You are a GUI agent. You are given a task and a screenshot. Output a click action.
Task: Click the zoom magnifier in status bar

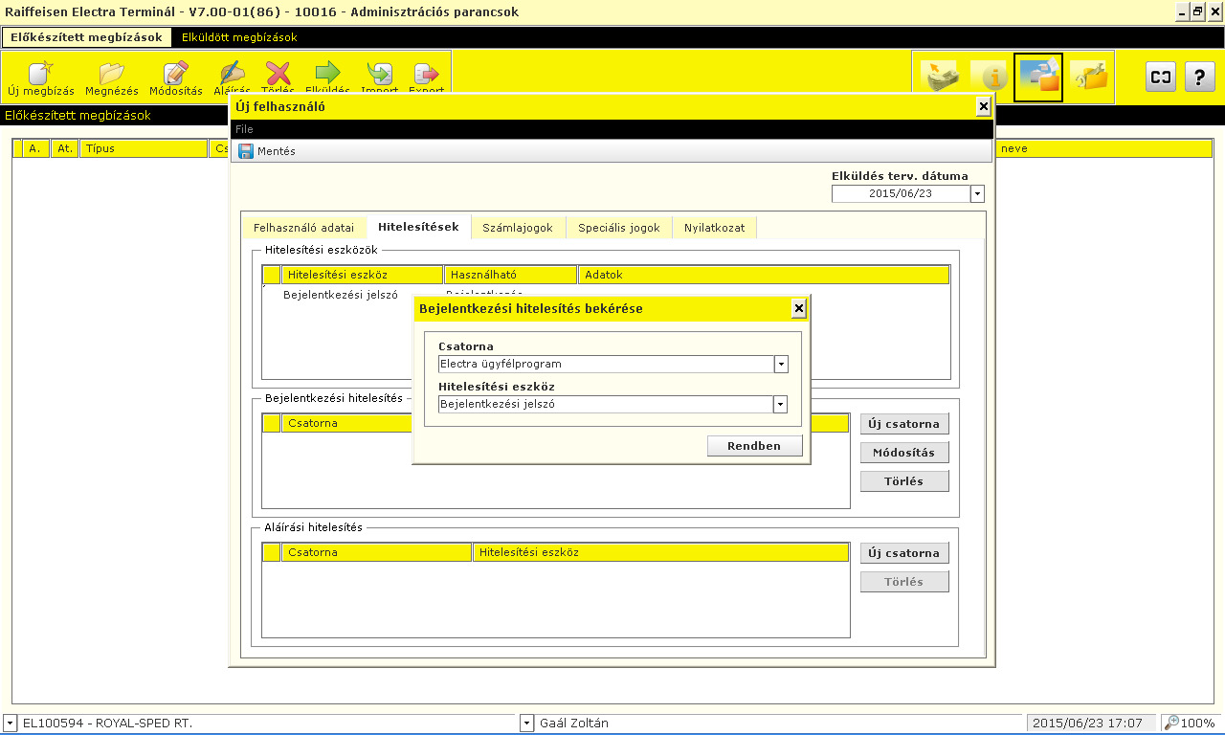(x=1171, y=724)
